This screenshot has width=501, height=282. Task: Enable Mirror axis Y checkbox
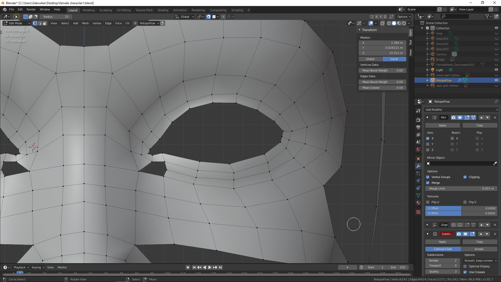(x=428, y=144)
